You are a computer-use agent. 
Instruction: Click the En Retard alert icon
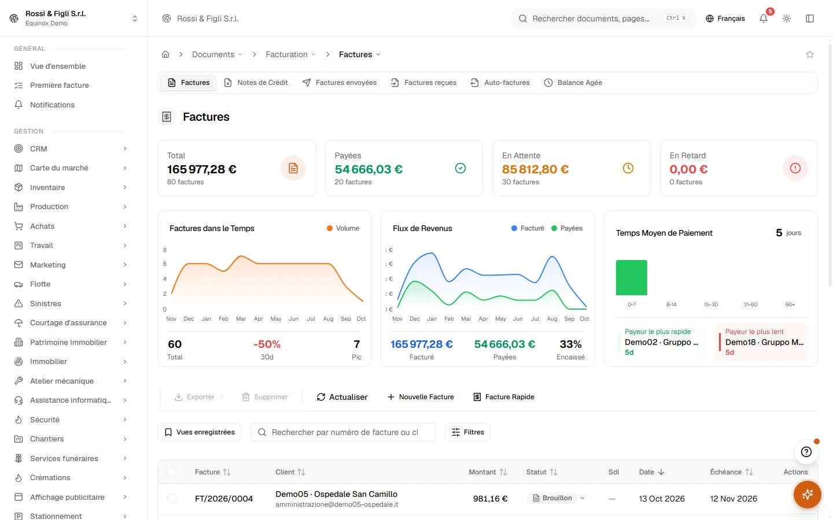795,168
